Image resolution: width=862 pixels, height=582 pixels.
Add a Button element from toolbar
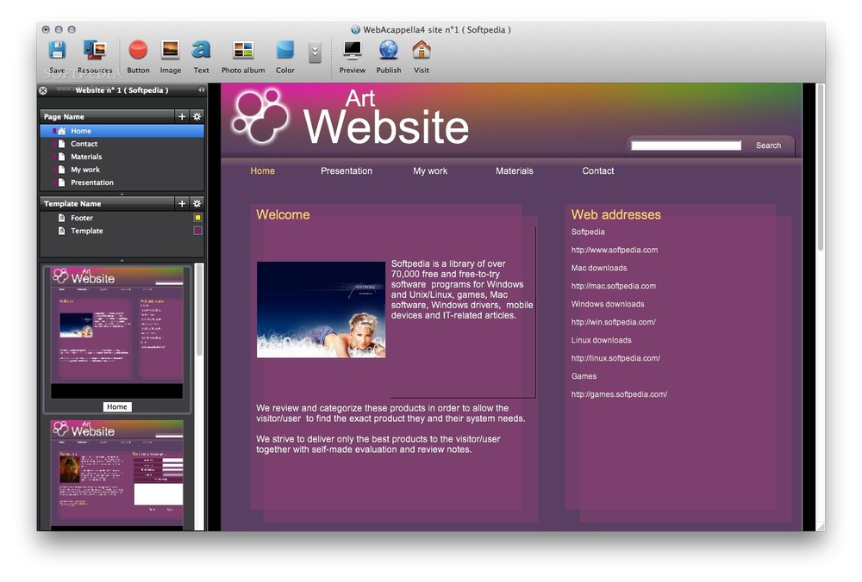(138, 51)
